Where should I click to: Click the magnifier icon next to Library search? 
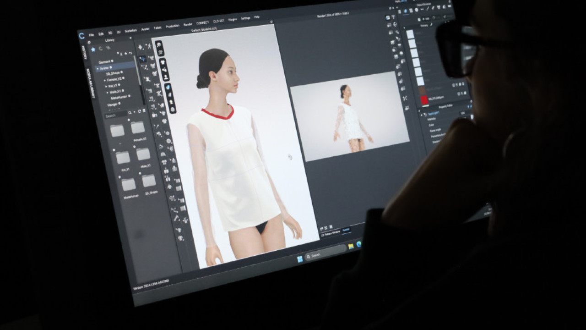click(x=130, y=112)
